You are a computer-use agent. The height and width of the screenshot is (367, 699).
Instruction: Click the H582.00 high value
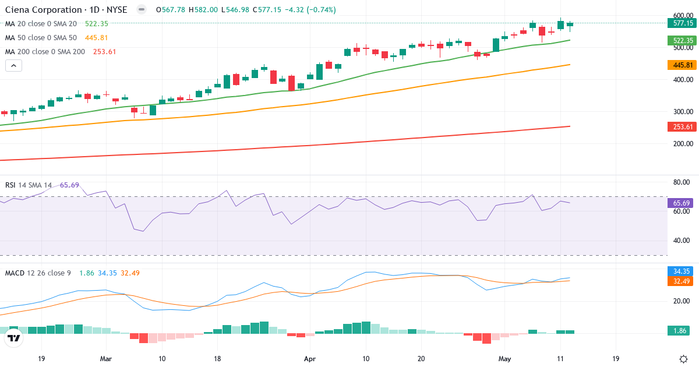tap(203, 10)
